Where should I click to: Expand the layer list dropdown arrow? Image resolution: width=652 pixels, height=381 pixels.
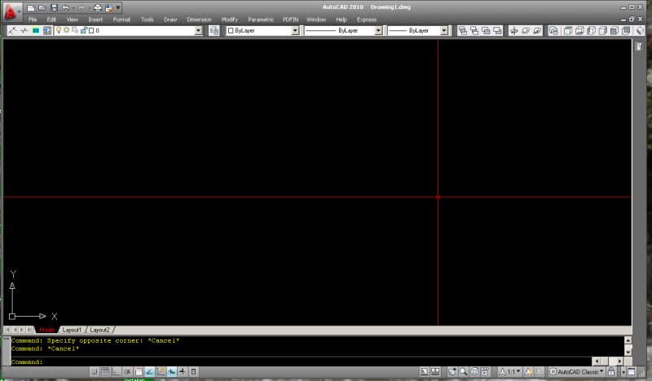tap(198, 30)
